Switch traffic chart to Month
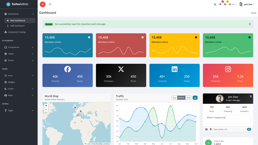 (x=181, y=98)
